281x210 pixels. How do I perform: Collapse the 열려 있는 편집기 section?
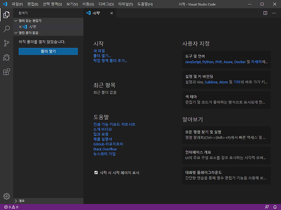16,21
